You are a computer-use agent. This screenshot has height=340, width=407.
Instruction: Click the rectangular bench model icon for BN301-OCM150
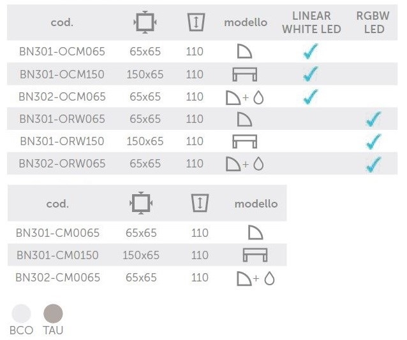click(x=245, y=74)
